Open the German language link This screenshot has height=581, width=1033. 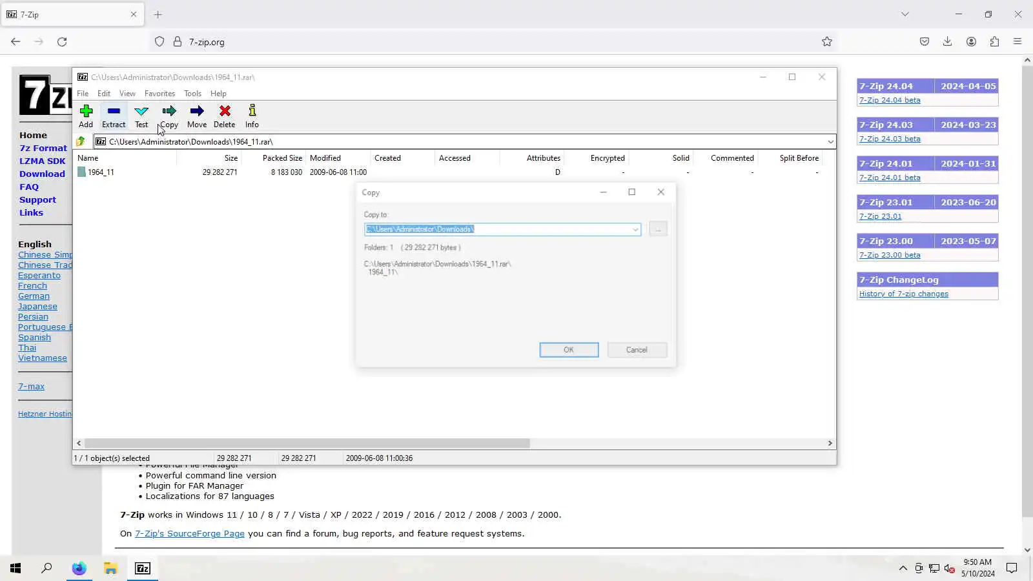click(x=34, y=296)
